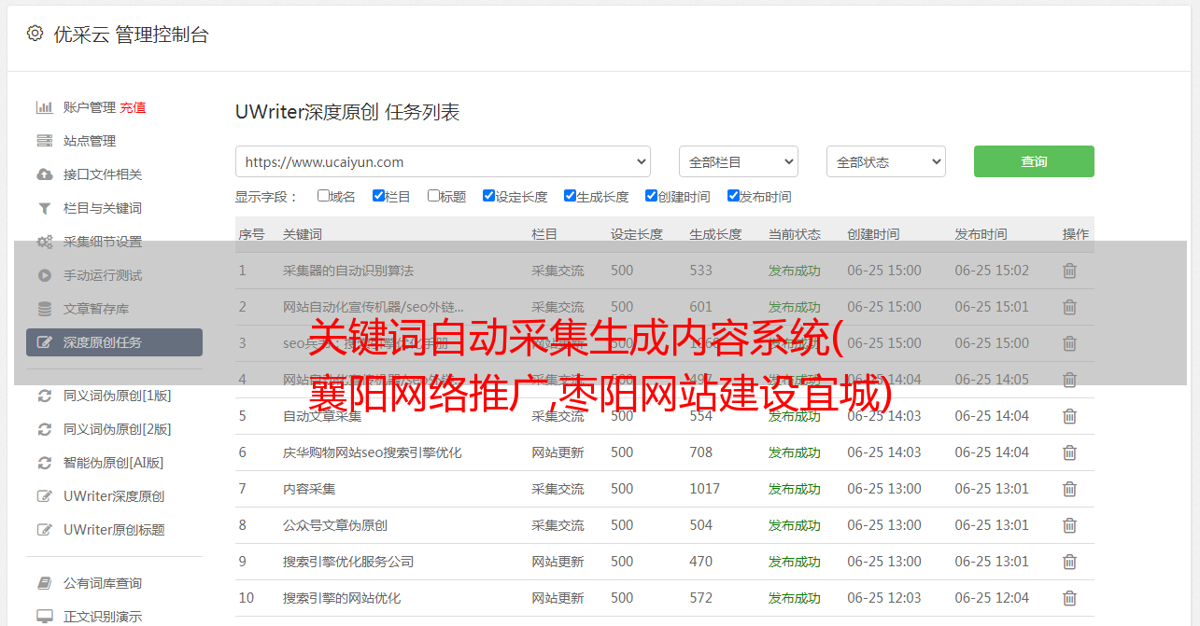This screenshot has width=1200, height=626.
Task: Click the red 充值 link
Action: click(133, 107)
